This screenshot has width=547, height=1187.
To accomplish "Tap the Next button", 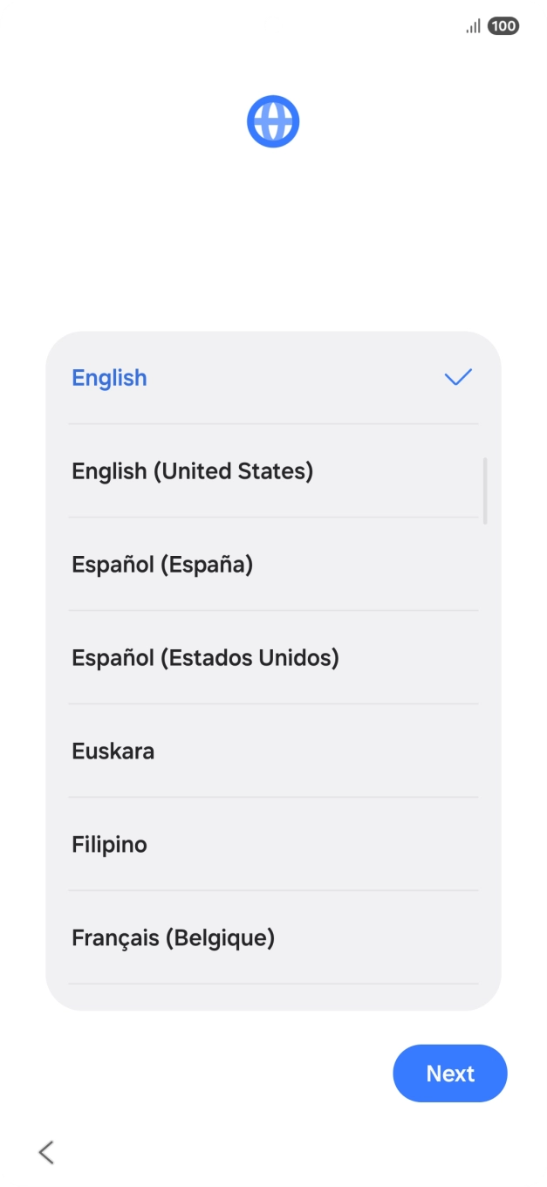I will (450, 1073).
